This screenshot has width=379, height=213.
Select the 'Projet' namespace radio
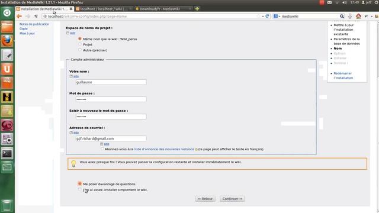80,44
